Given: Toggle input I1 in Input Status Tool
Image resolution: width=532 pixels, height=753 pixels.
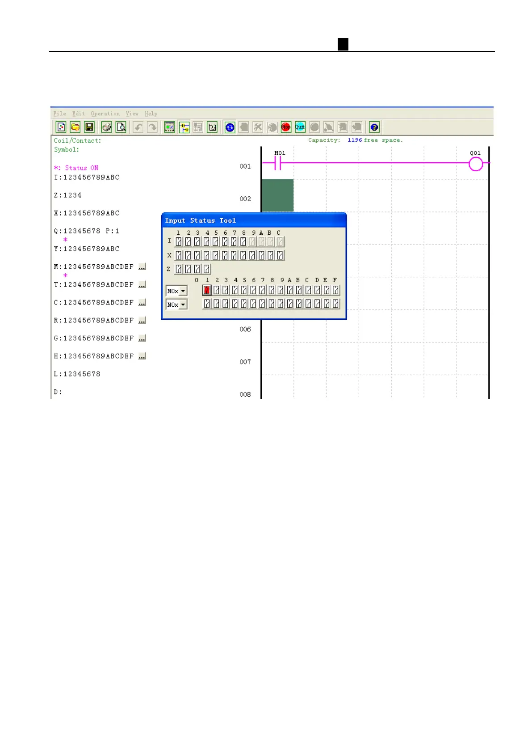Looking at the screenshot, I should point(179,241).
